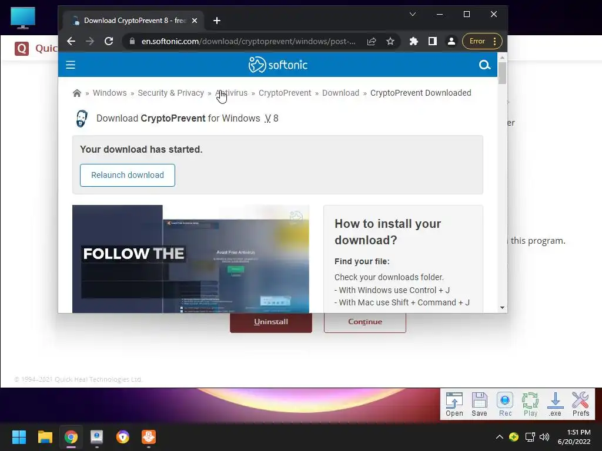Viewport: 602px width, 451px height.
Task: Open the Windows Start menu
Action: (19, 437)
